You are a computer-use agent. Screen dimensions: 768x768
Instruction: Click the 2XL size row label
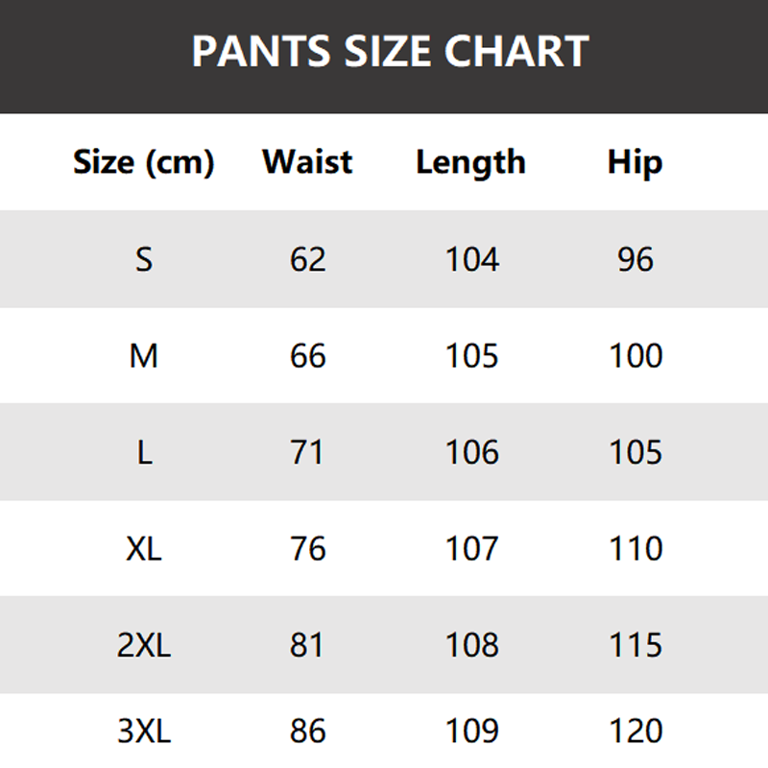point(143,645)
